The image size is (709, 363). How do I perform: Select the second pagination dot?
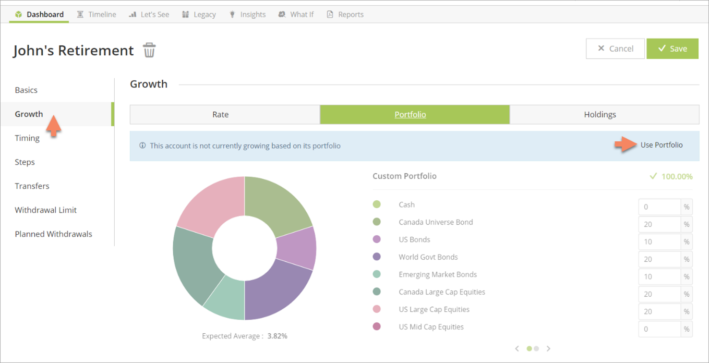(536, 348)
